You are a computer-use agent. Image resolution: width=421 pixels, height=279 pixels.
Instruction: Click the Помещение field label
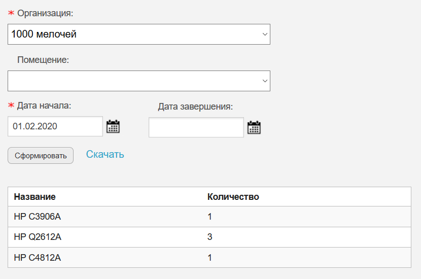click(43, 60)
